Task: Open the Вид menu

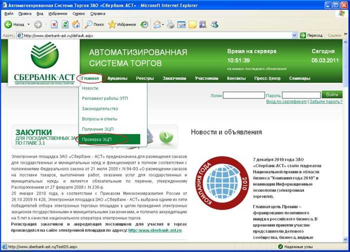Action: tap(39, 13)
